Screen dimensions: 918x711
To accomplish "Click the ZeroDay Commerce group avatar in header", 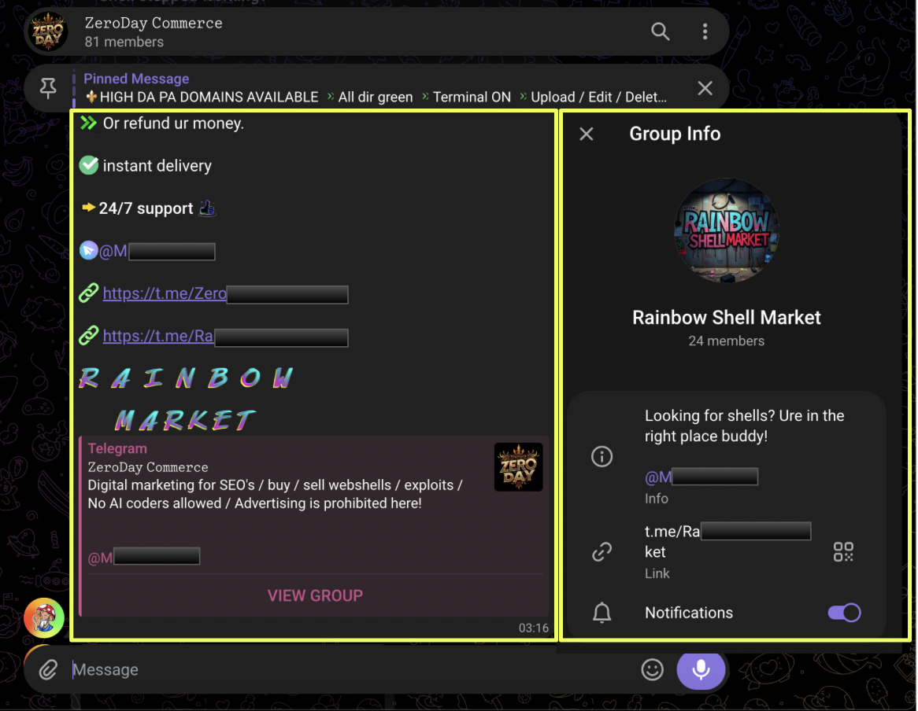I will [x=47, y=31].
